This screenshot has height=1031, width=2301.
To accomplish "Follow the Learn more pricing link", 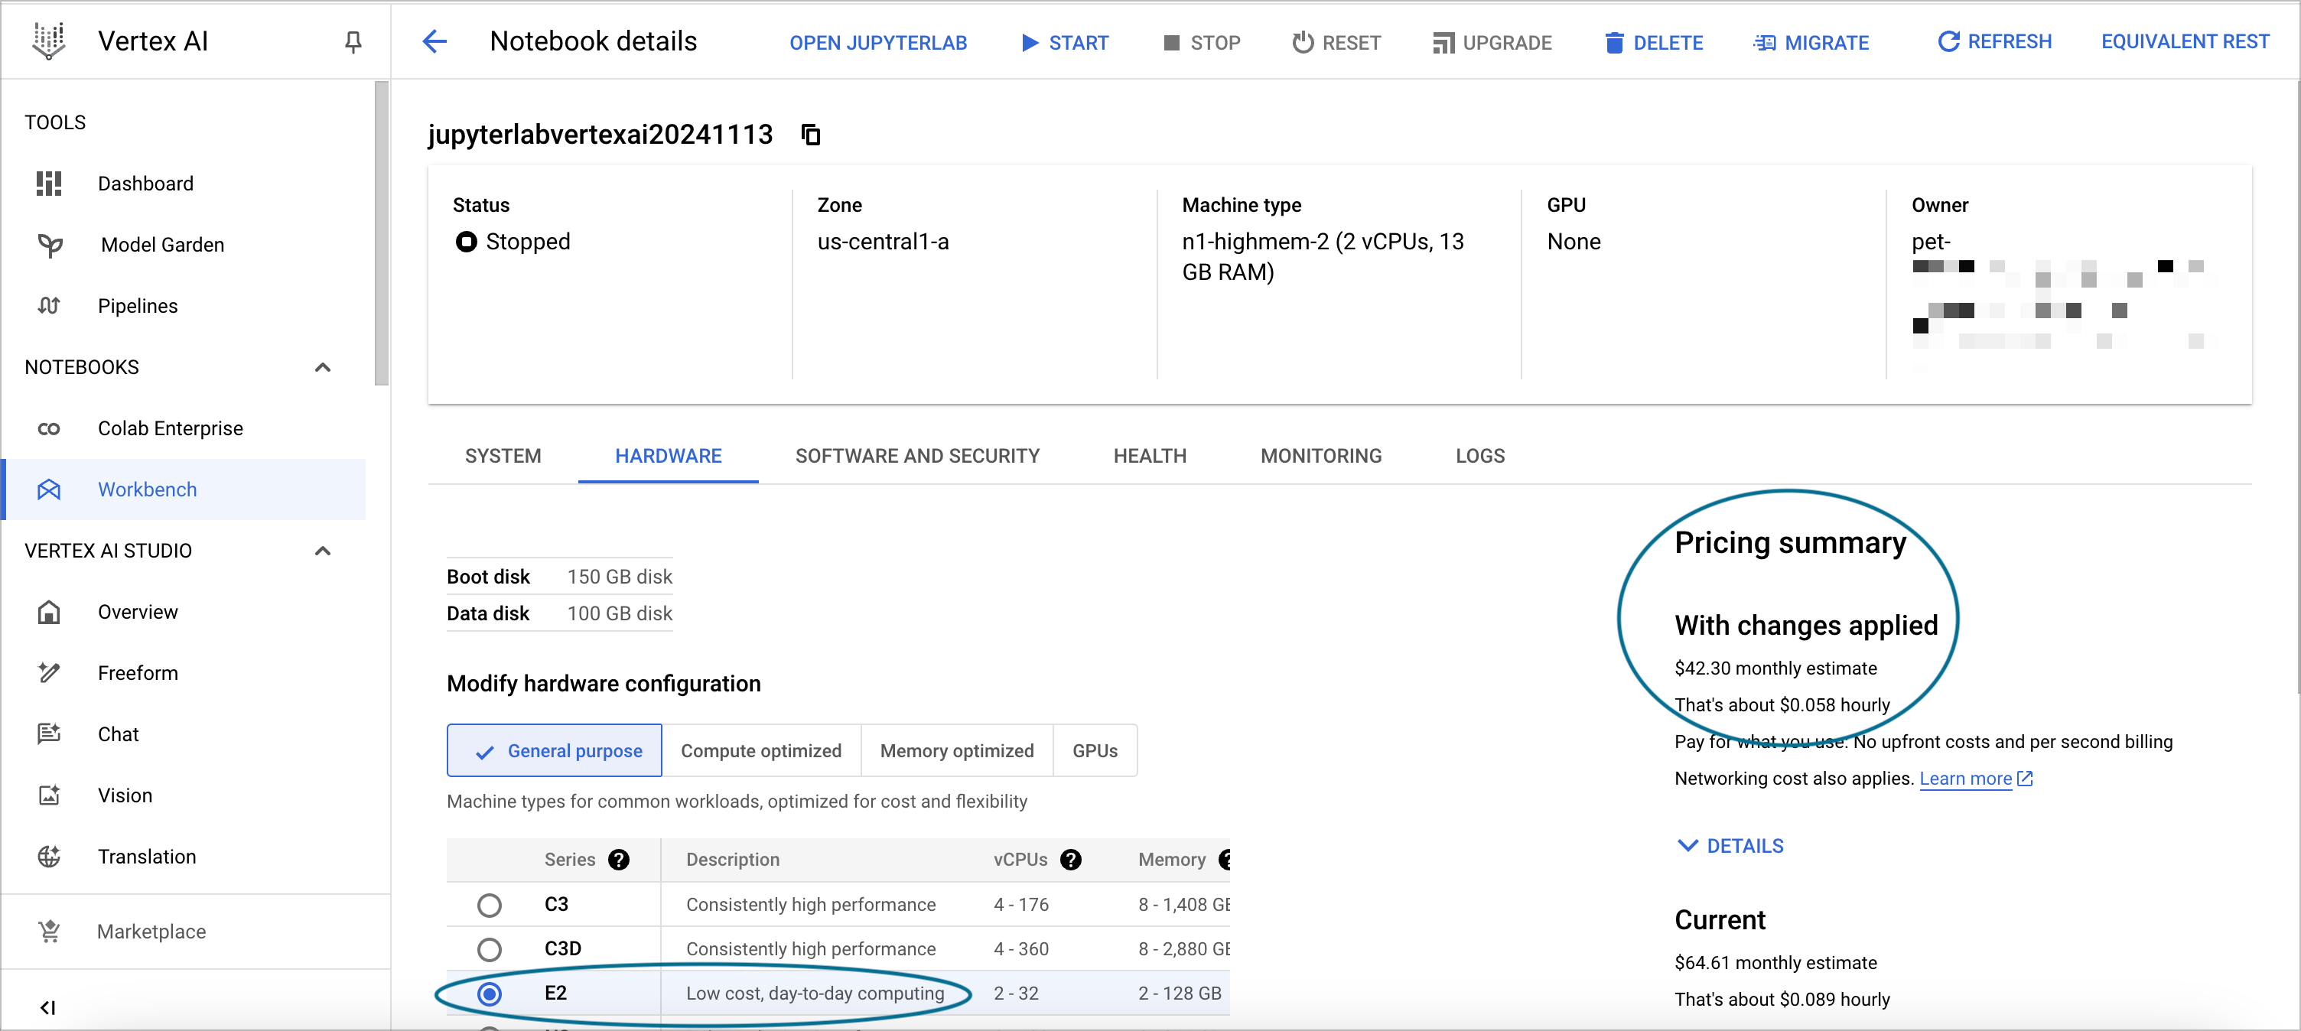I will pos(1976,778).
